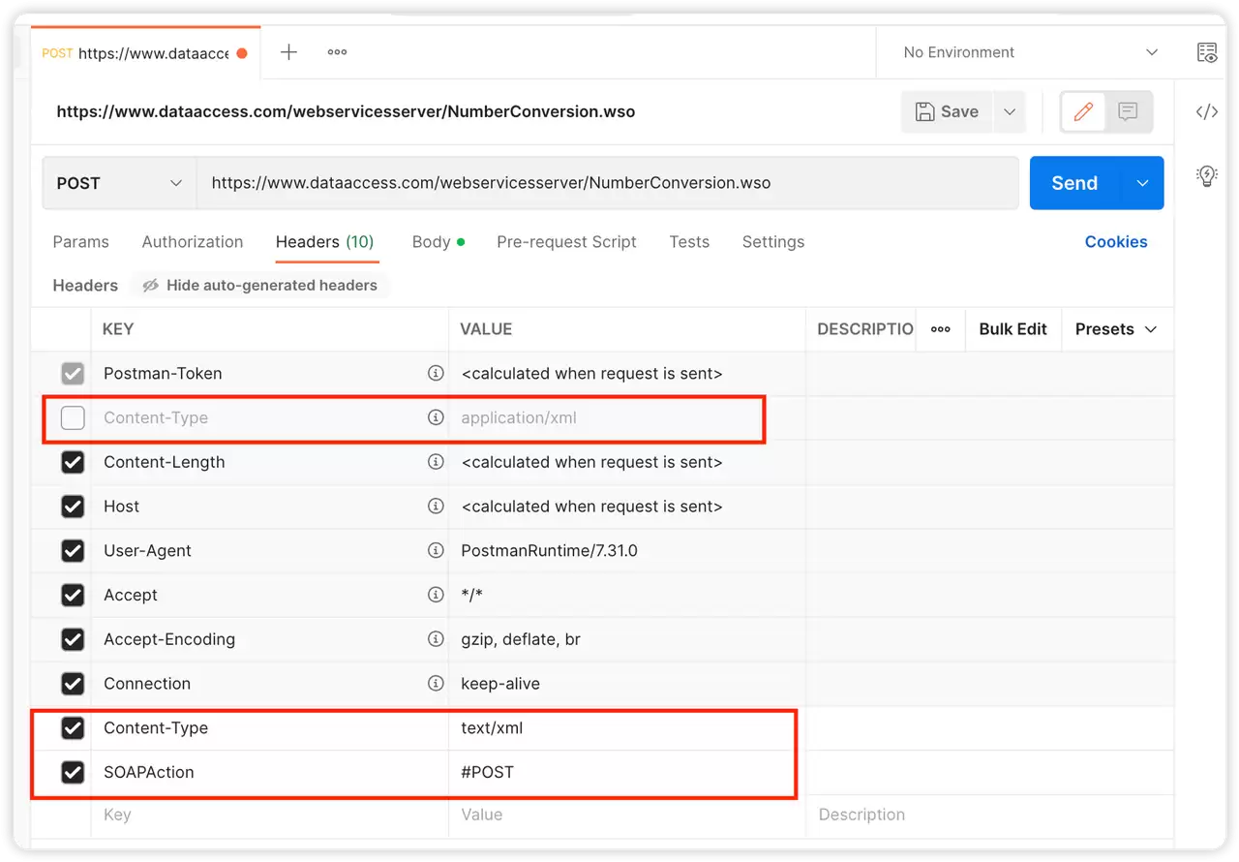Click info icon for Host header

pyautogui.click(x=436, y=506)
